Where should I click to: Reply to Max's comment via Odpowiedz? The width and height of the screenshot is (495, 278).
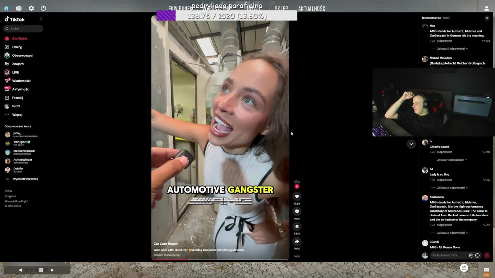tap(445, 41)
